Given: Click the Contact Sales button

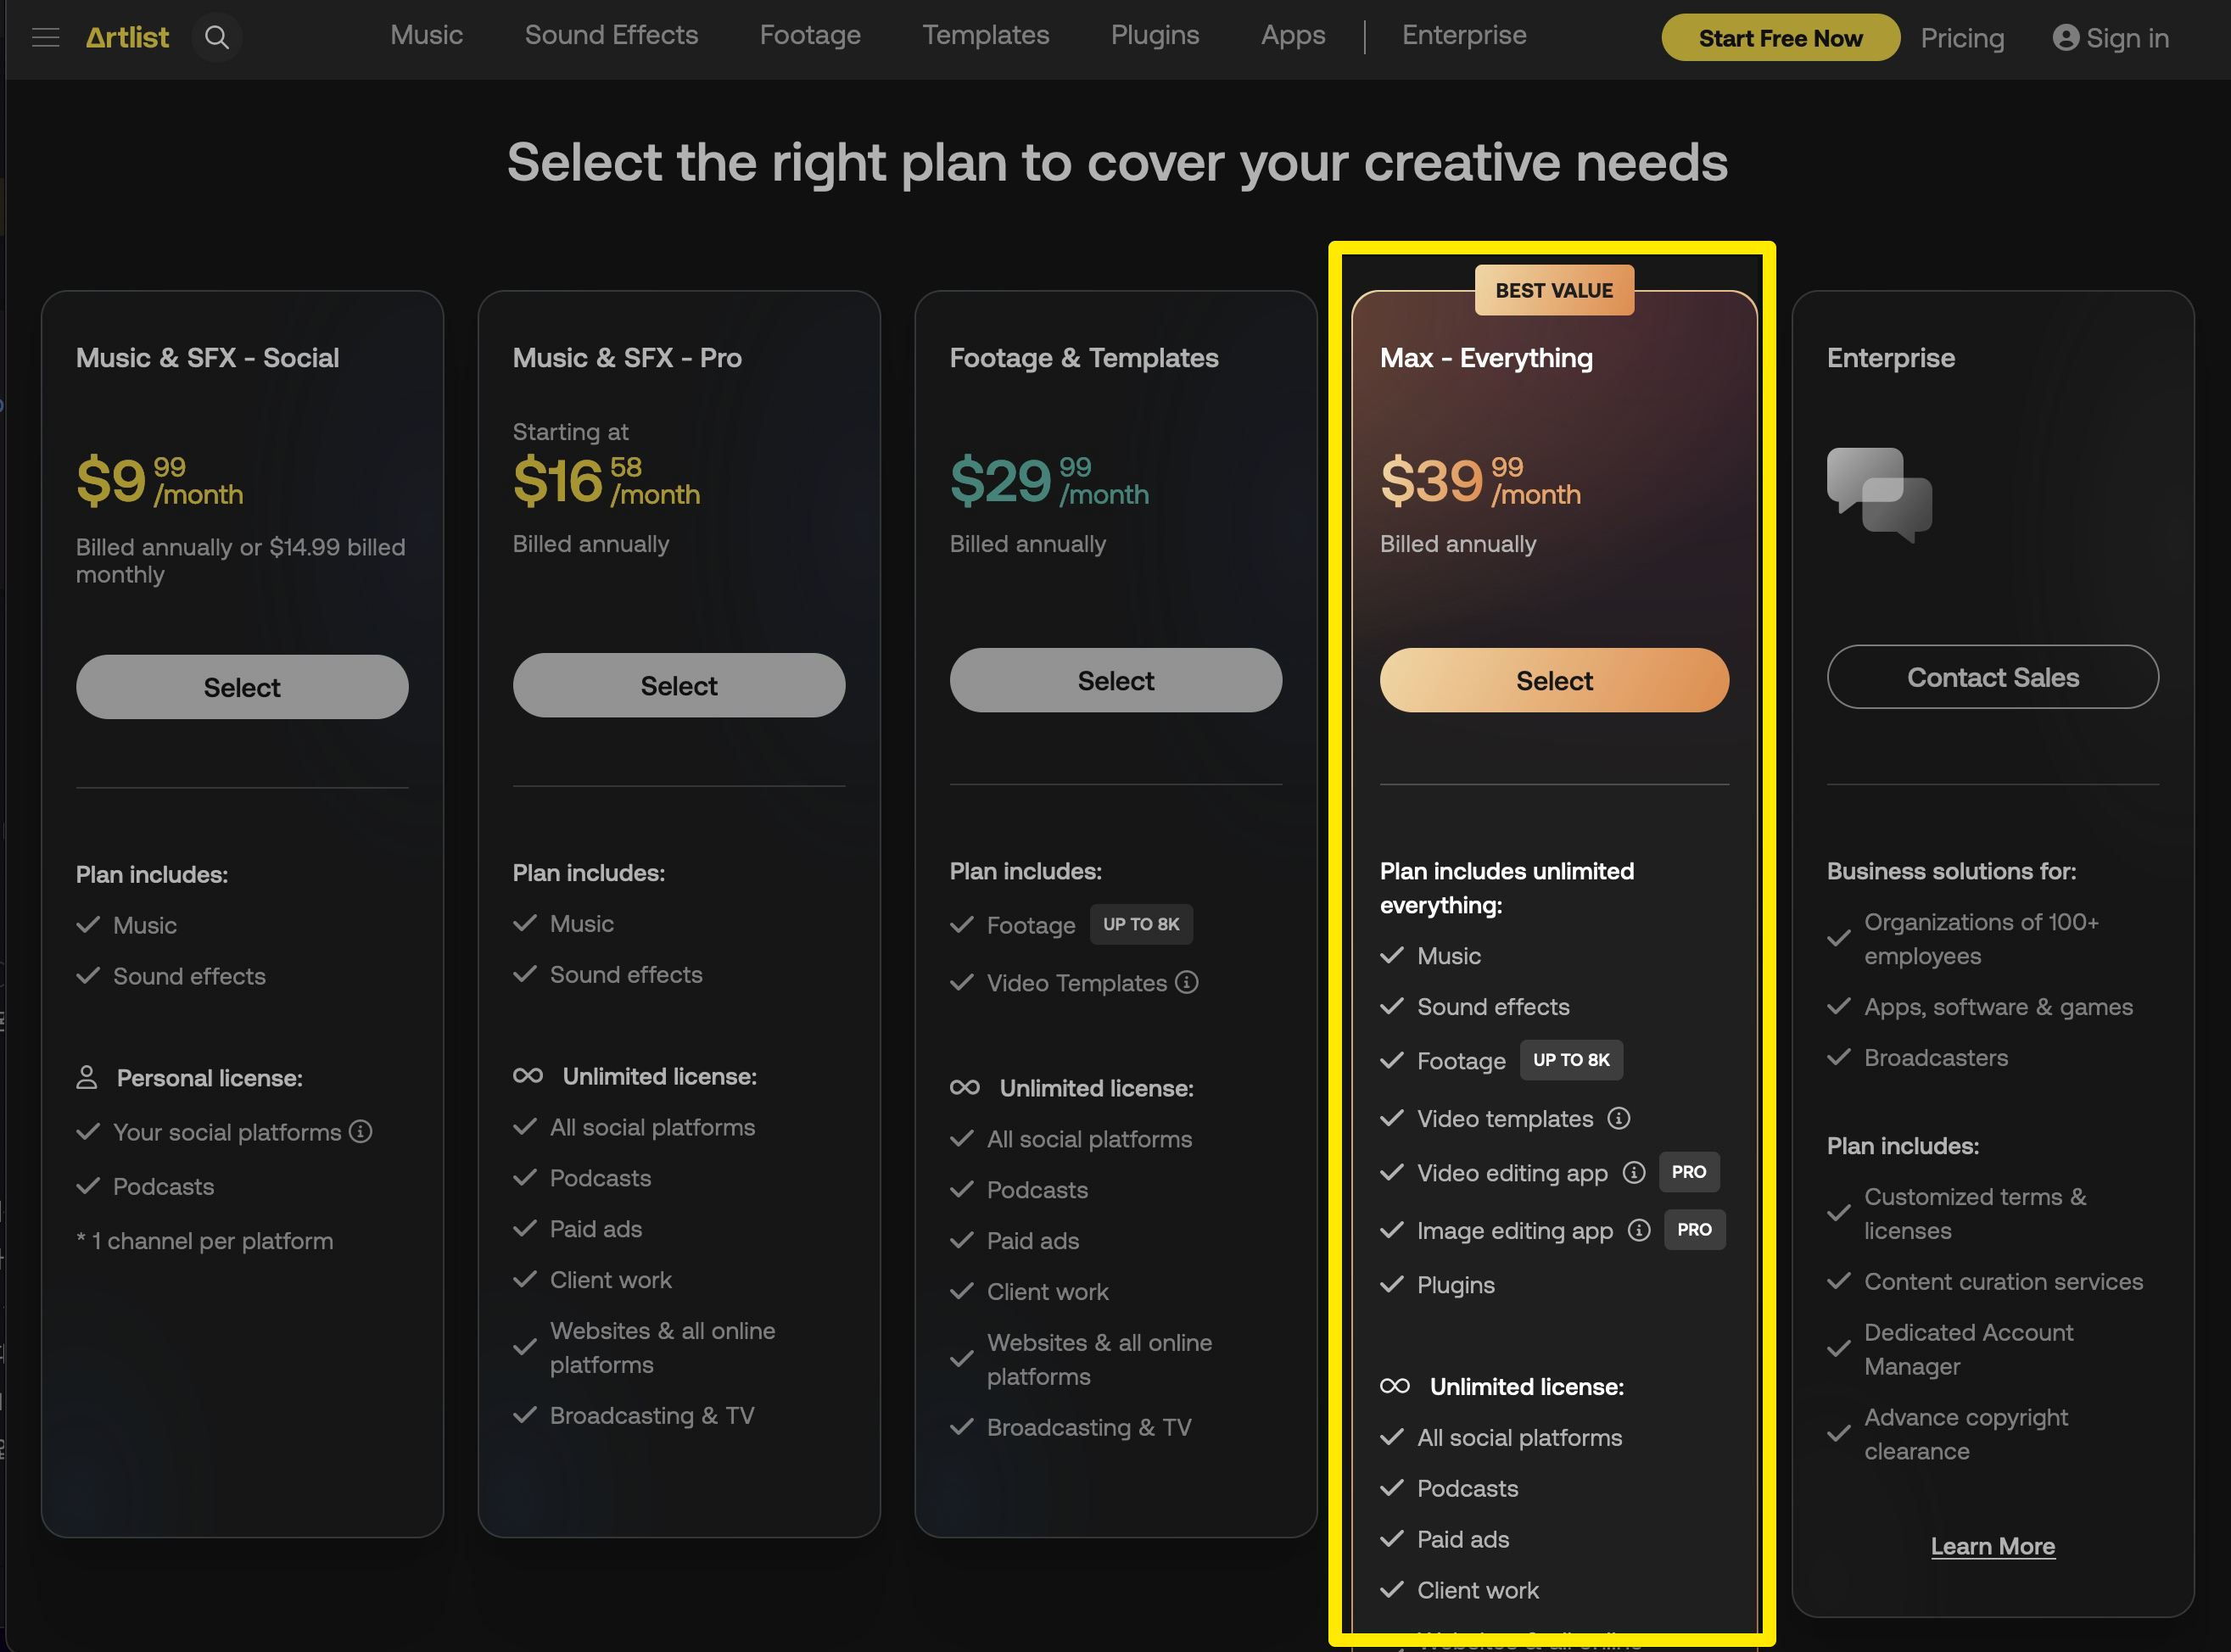Looking at the screenshot, I should click(x=1992, y=677).
